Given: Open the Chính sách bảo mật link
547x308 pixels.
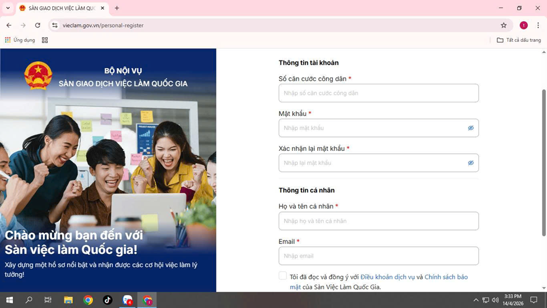Looking at the screenshot, I should click(x=446, y=277).
